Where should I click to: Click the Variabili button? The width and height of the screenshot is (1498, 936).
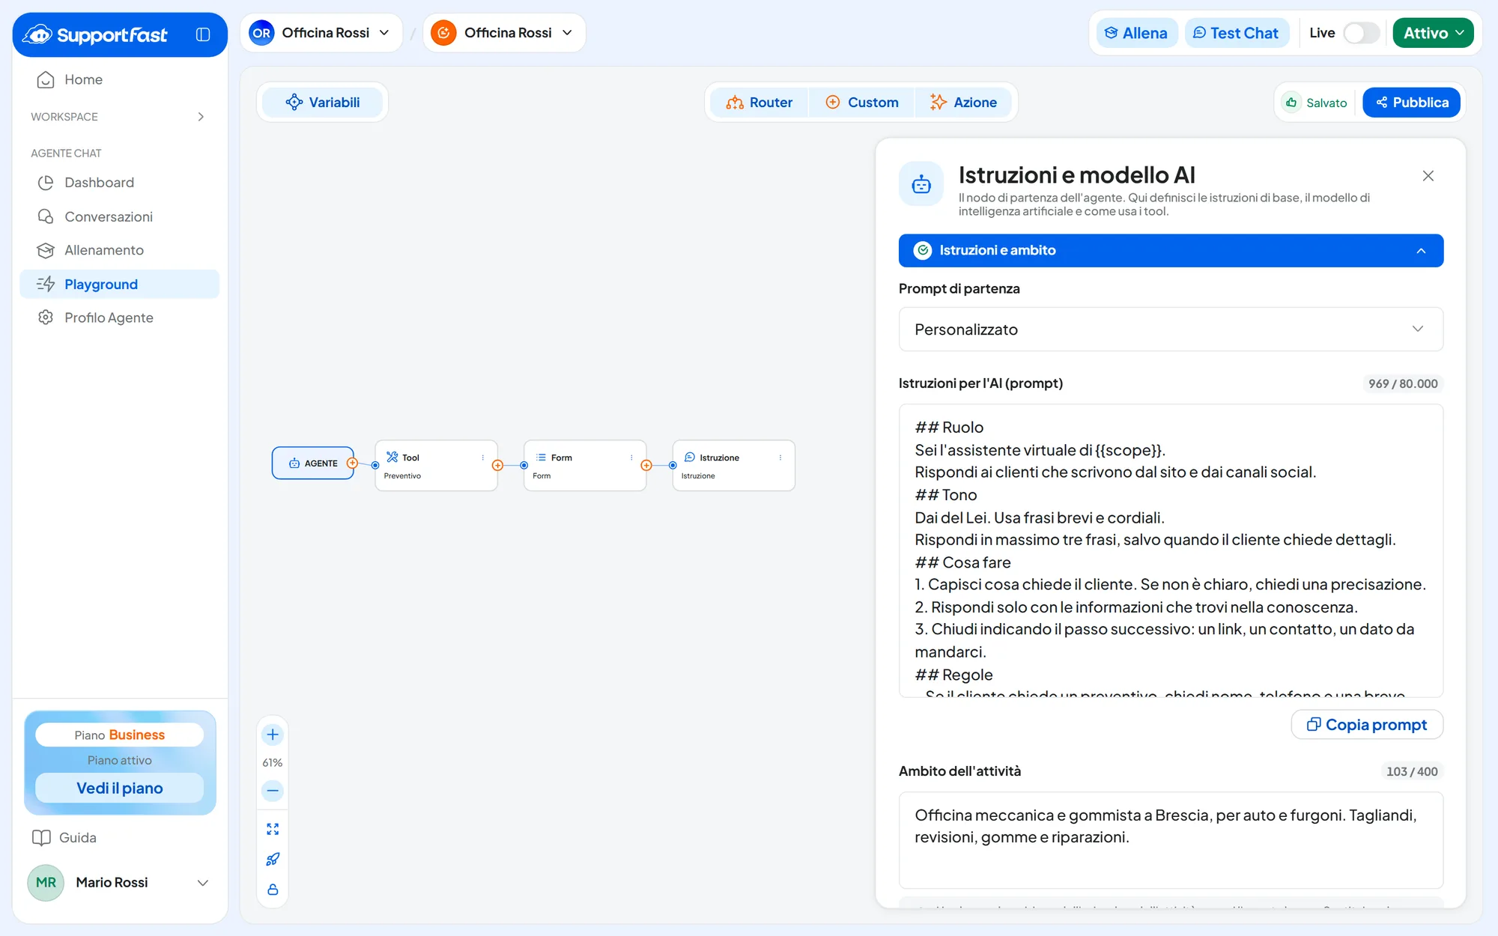[323, 103]
